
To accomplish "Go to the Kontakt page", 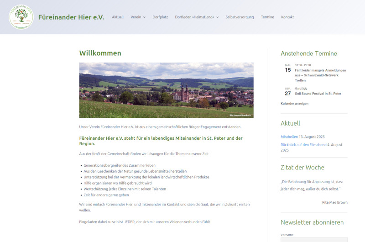I will click(287, 17).
